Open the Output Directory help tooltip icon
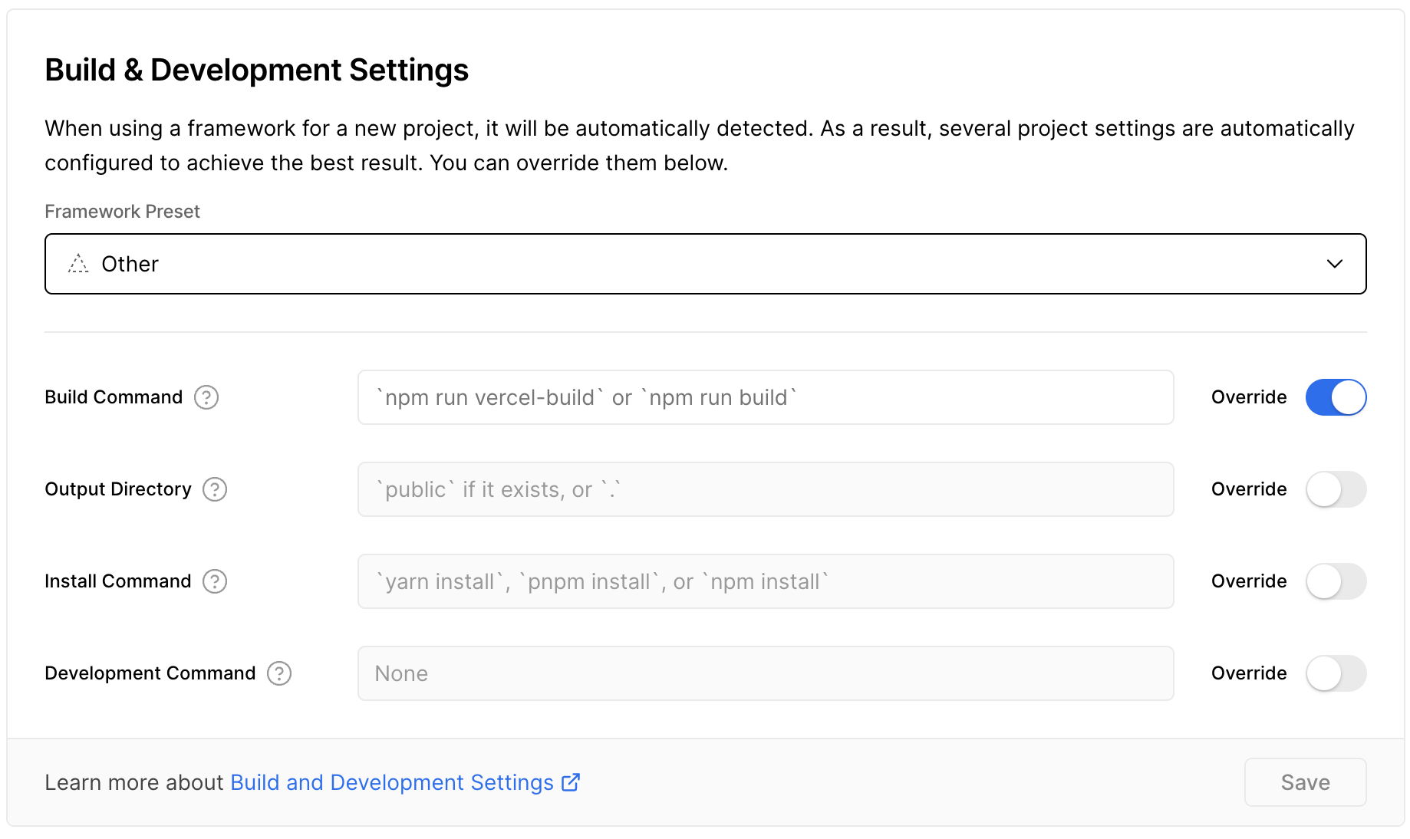Viewport: 1410px width, 839px height. point(215,489)
